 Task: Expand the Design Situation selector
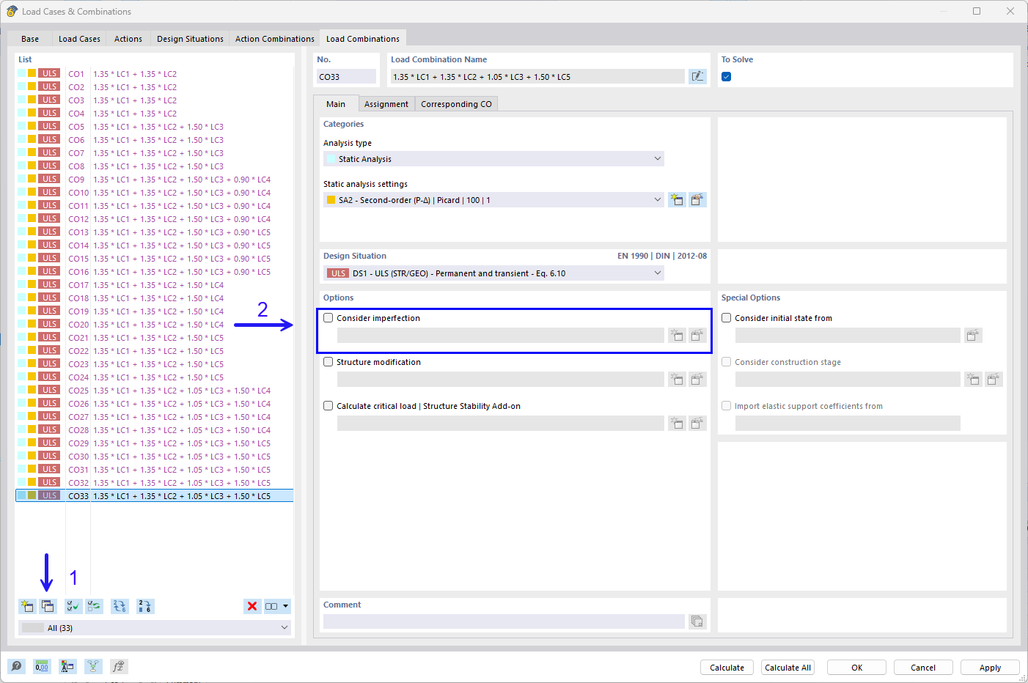657,273
